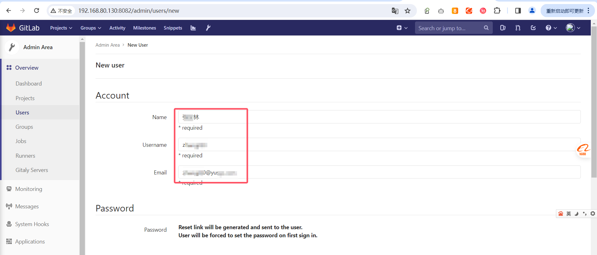Bookmark this page with the star icon

[408, 11]
